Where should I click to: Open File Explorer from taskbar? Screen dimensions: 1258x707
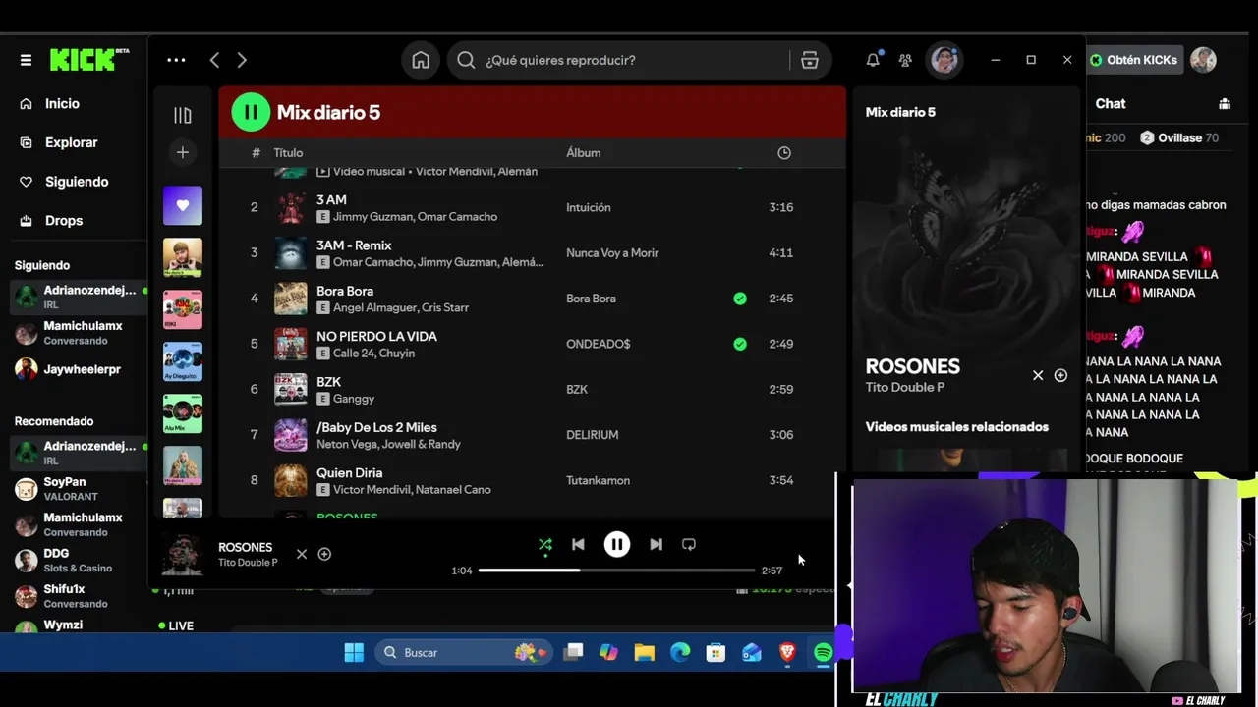click(645, 652)
